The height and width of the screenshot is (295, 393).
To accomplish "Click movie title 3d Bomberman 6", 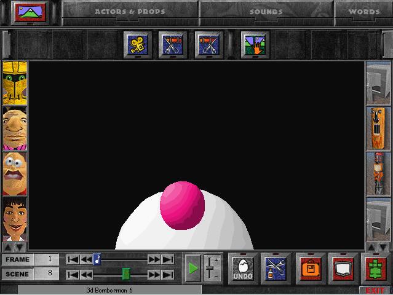I will coord(109,290).
